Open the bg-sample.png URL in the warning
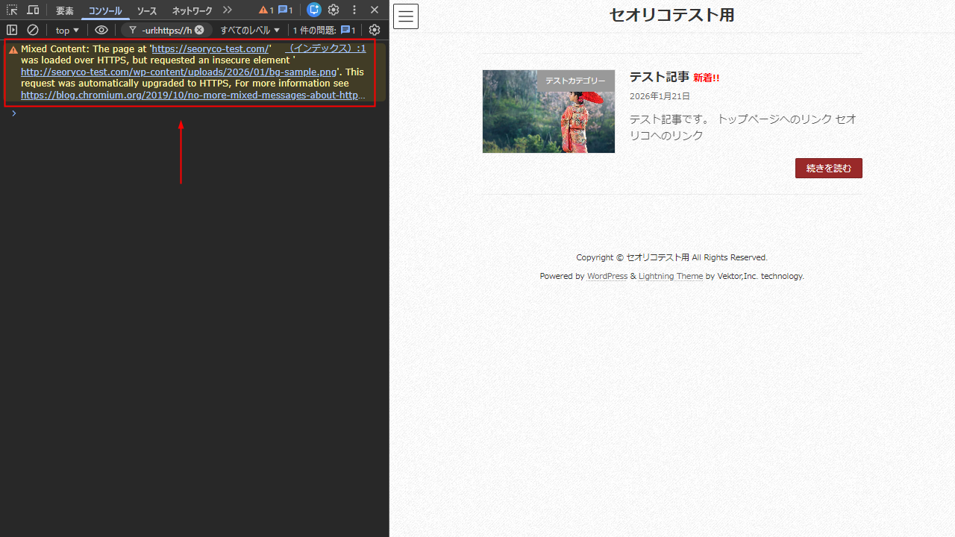 (x=179, y=72)
